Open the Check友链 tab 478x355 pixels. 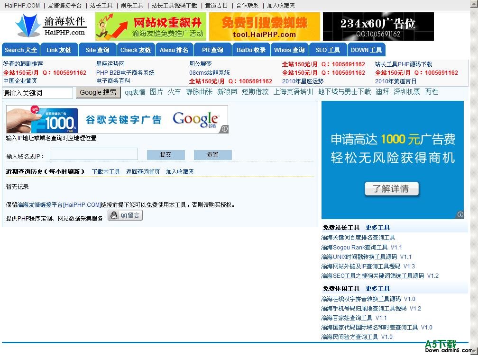136,50
